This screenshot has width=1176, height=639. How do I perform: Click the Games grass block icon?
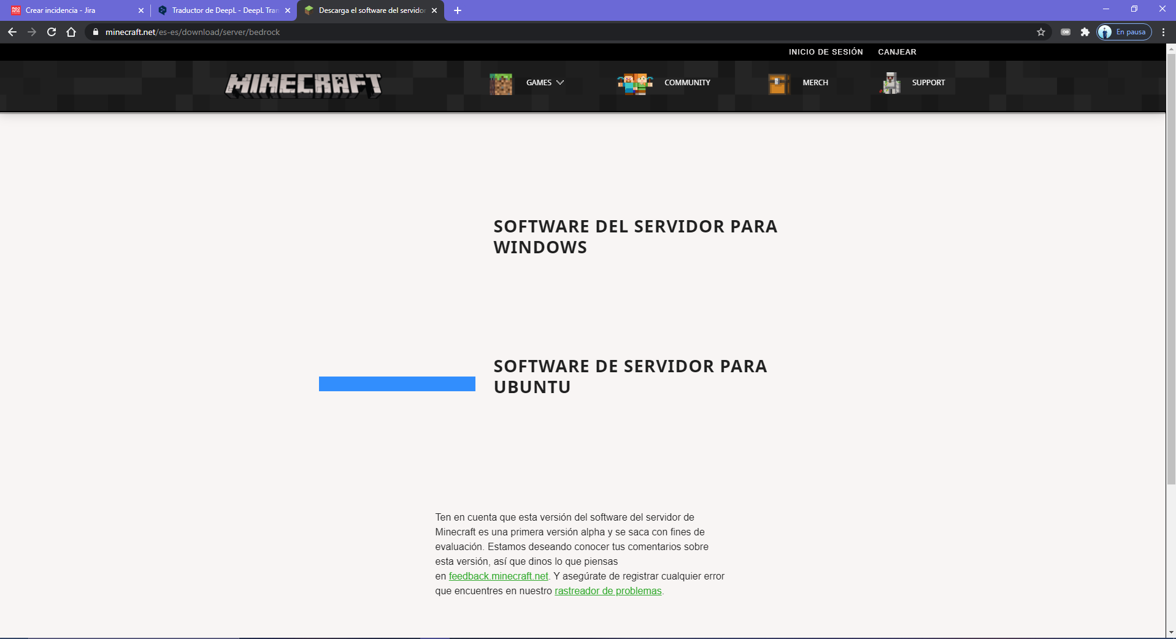[x=501, y=83]
